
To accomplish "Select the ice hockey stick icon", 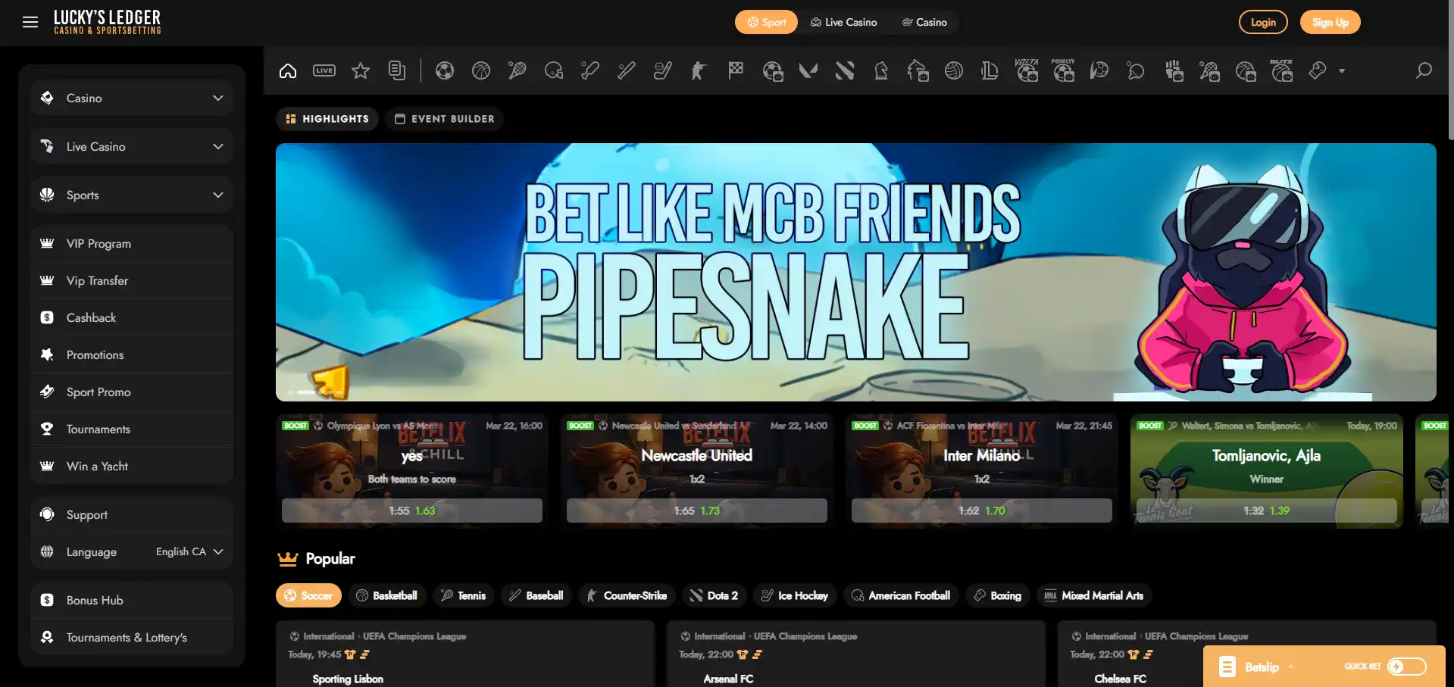I will point(663,70).
